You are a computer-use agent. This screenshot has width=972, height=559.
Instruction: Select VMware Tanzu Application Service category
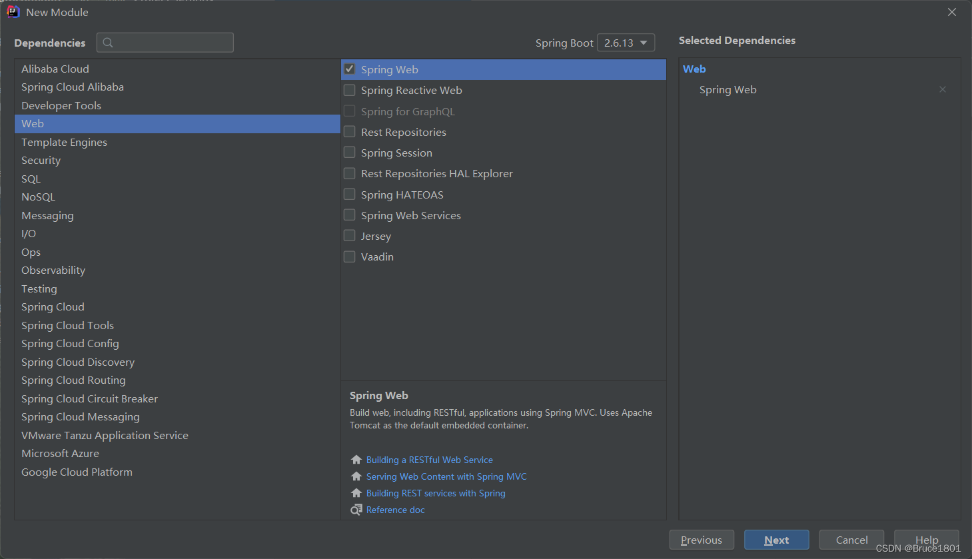click(177, 435)
